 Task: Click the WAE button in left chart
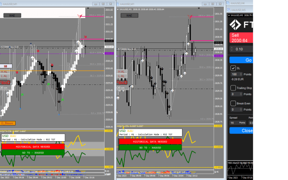click(x=12, y=15)
